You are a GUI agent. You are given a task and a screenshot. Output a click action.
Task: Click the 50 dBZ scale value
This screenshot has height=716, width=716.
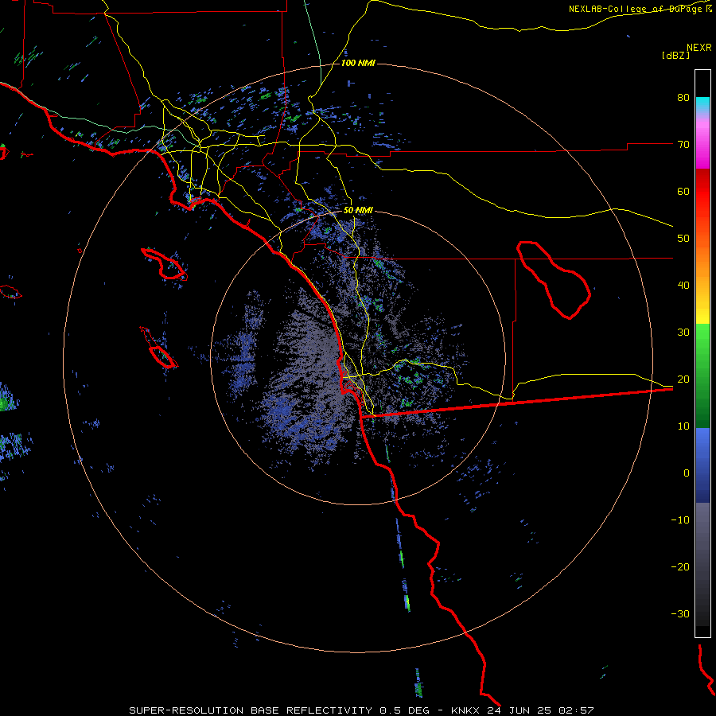683,239
